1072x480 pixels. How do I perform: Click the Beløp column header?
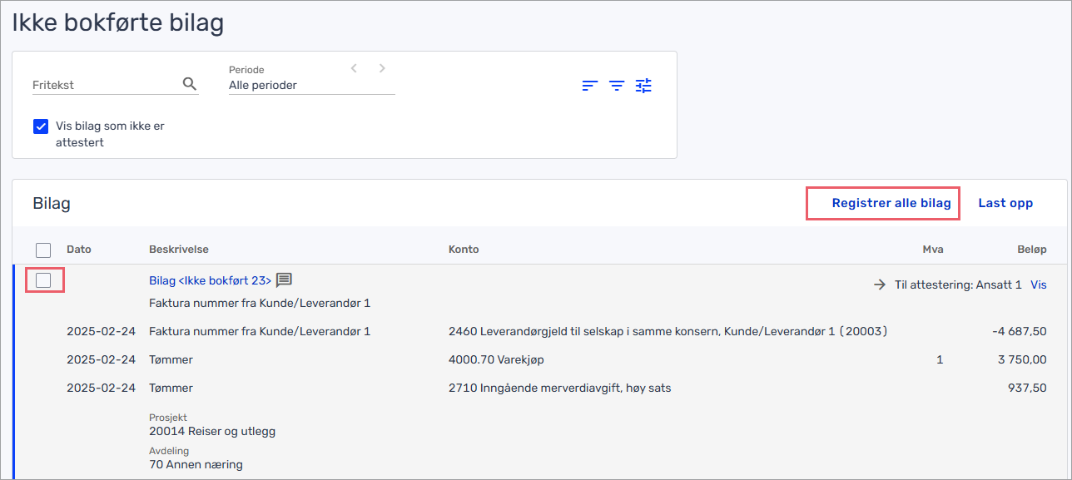pyautogui.click(x=1031, y=250)
